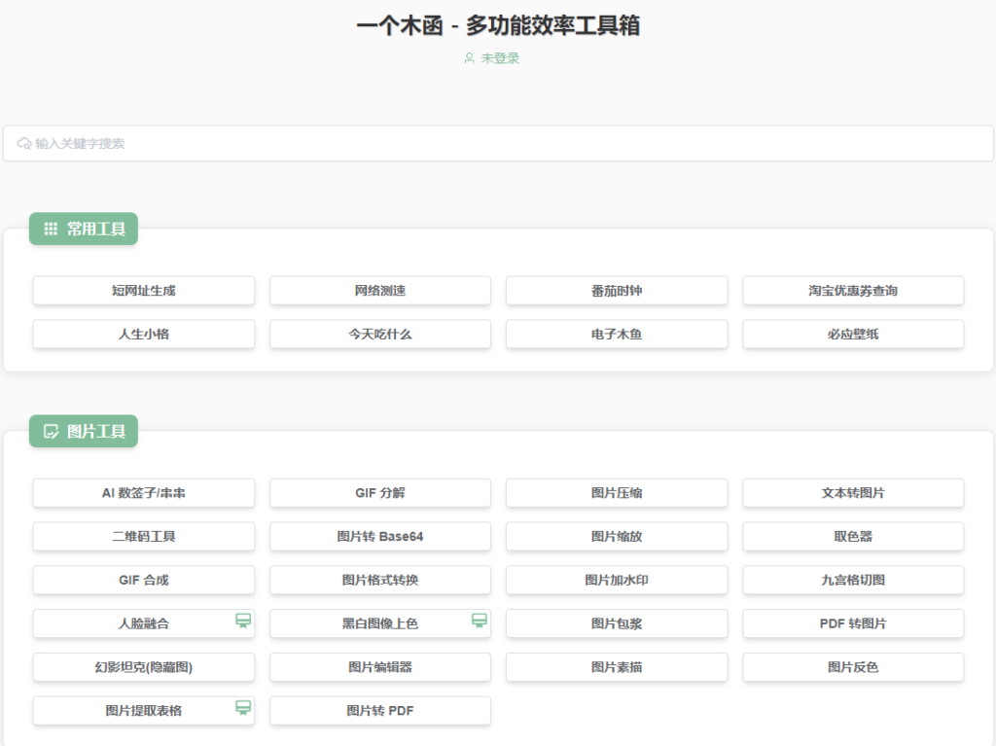The width and height of the screenshot is (996, 746).
Task: Launch 网络测速 speed test
Action: 379,290
